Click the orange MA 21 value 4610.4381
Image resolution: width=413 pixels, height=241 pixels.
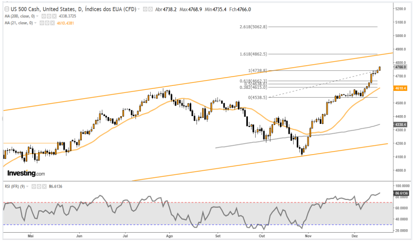pos(65,23)
